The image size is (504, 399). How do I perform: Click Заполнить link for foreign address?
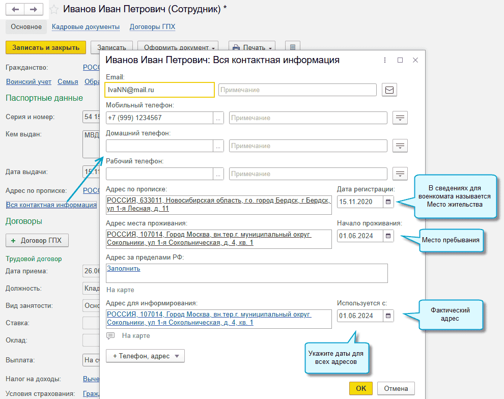124,269
